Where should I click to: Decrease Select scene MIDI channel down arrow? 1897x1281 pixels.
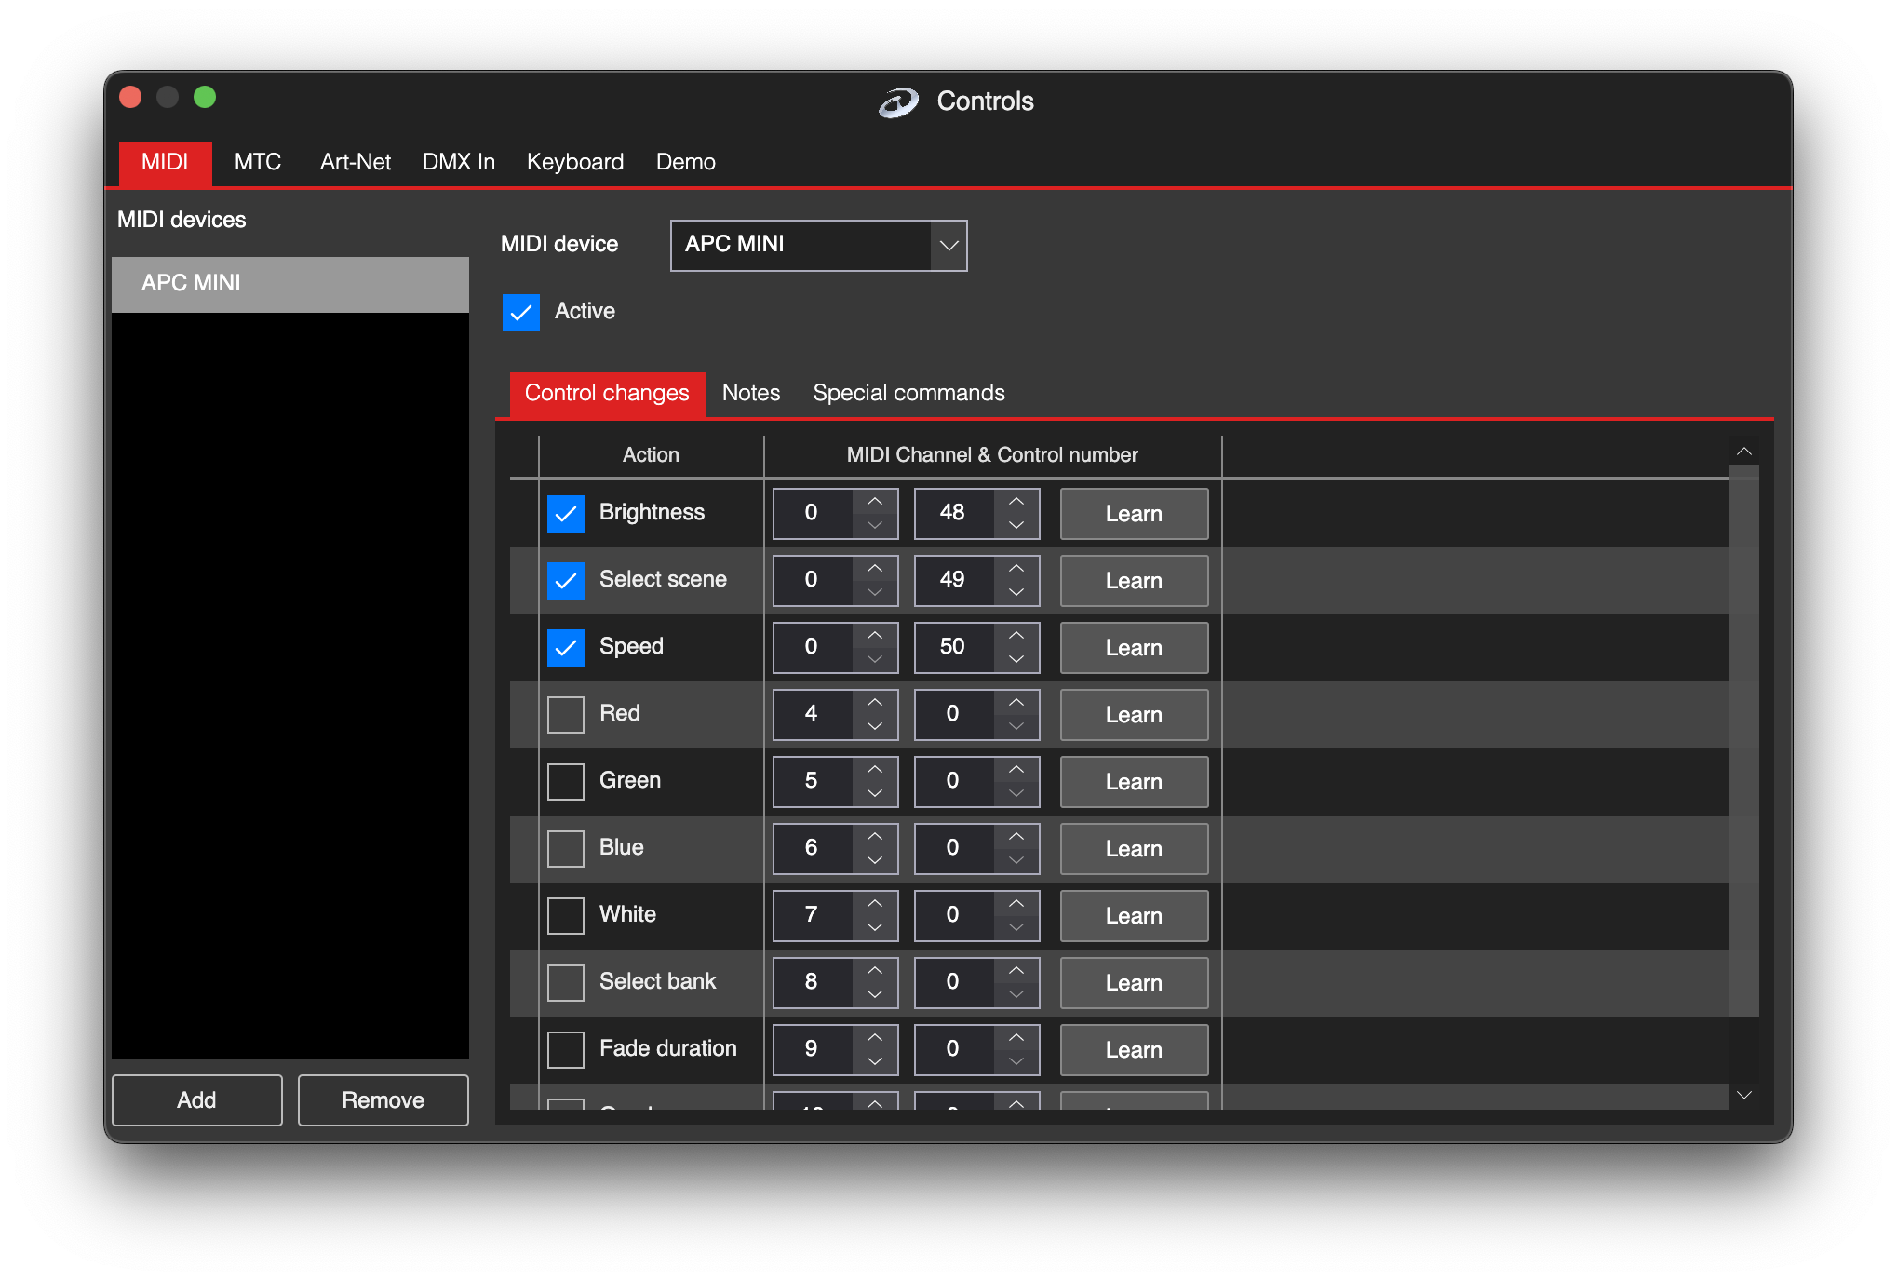coord(875,592)
